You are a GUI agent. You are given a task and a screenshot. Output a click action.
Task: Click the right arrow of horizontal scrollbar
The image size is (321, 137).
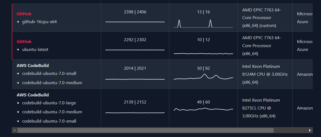tap(310, 130)
